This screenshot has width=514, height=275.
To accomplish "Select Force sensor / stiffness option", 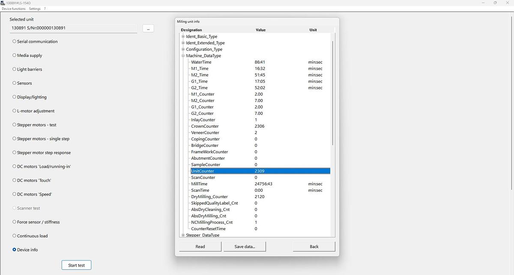I will click(x=15, y=222).
